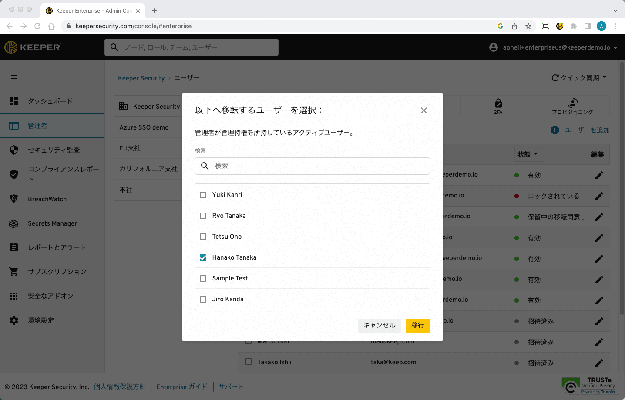Close the user transfer dialog
This screenshot has height=400, width=625.
click(x=423, y=110)
